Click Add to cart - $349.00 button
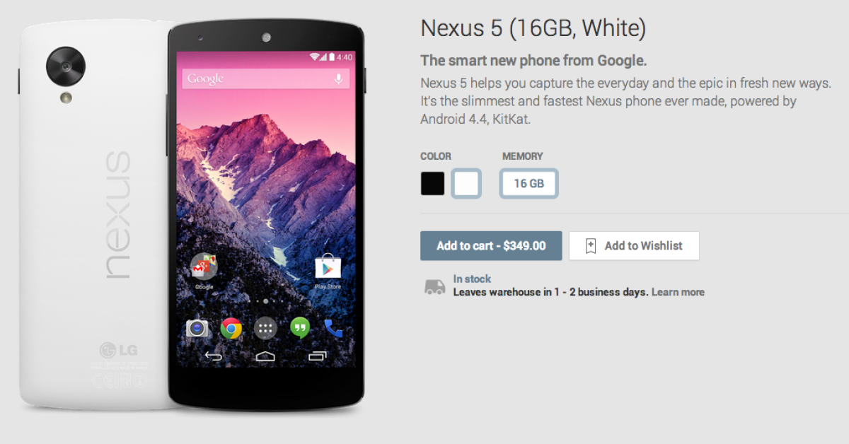Image resolution: width=849 pixels, height=444 pixels. 491,246
